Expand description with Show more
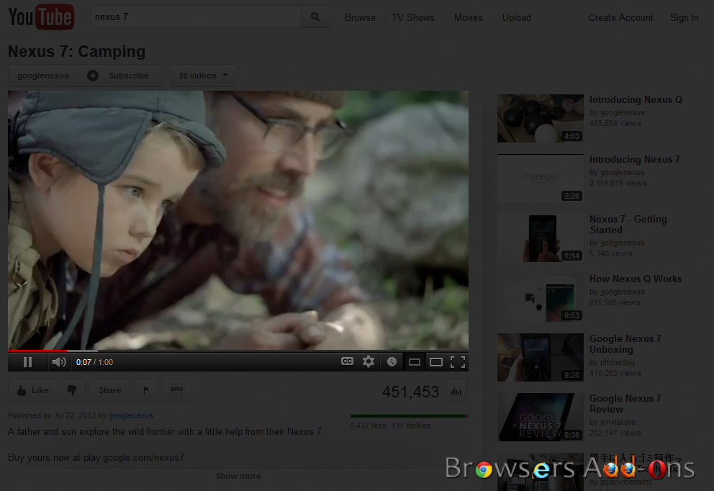The image size is (714, 491). 238,476
